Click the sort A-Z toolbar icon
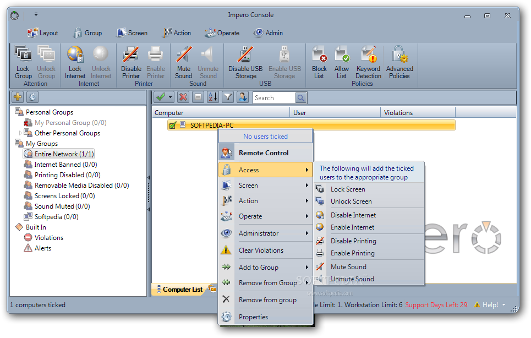The image size is (531, 338). pos(212,97)
